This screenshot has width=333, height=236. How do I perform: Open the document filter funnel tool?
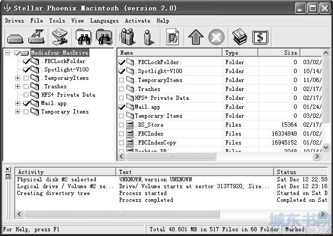(x=60, y=37)
